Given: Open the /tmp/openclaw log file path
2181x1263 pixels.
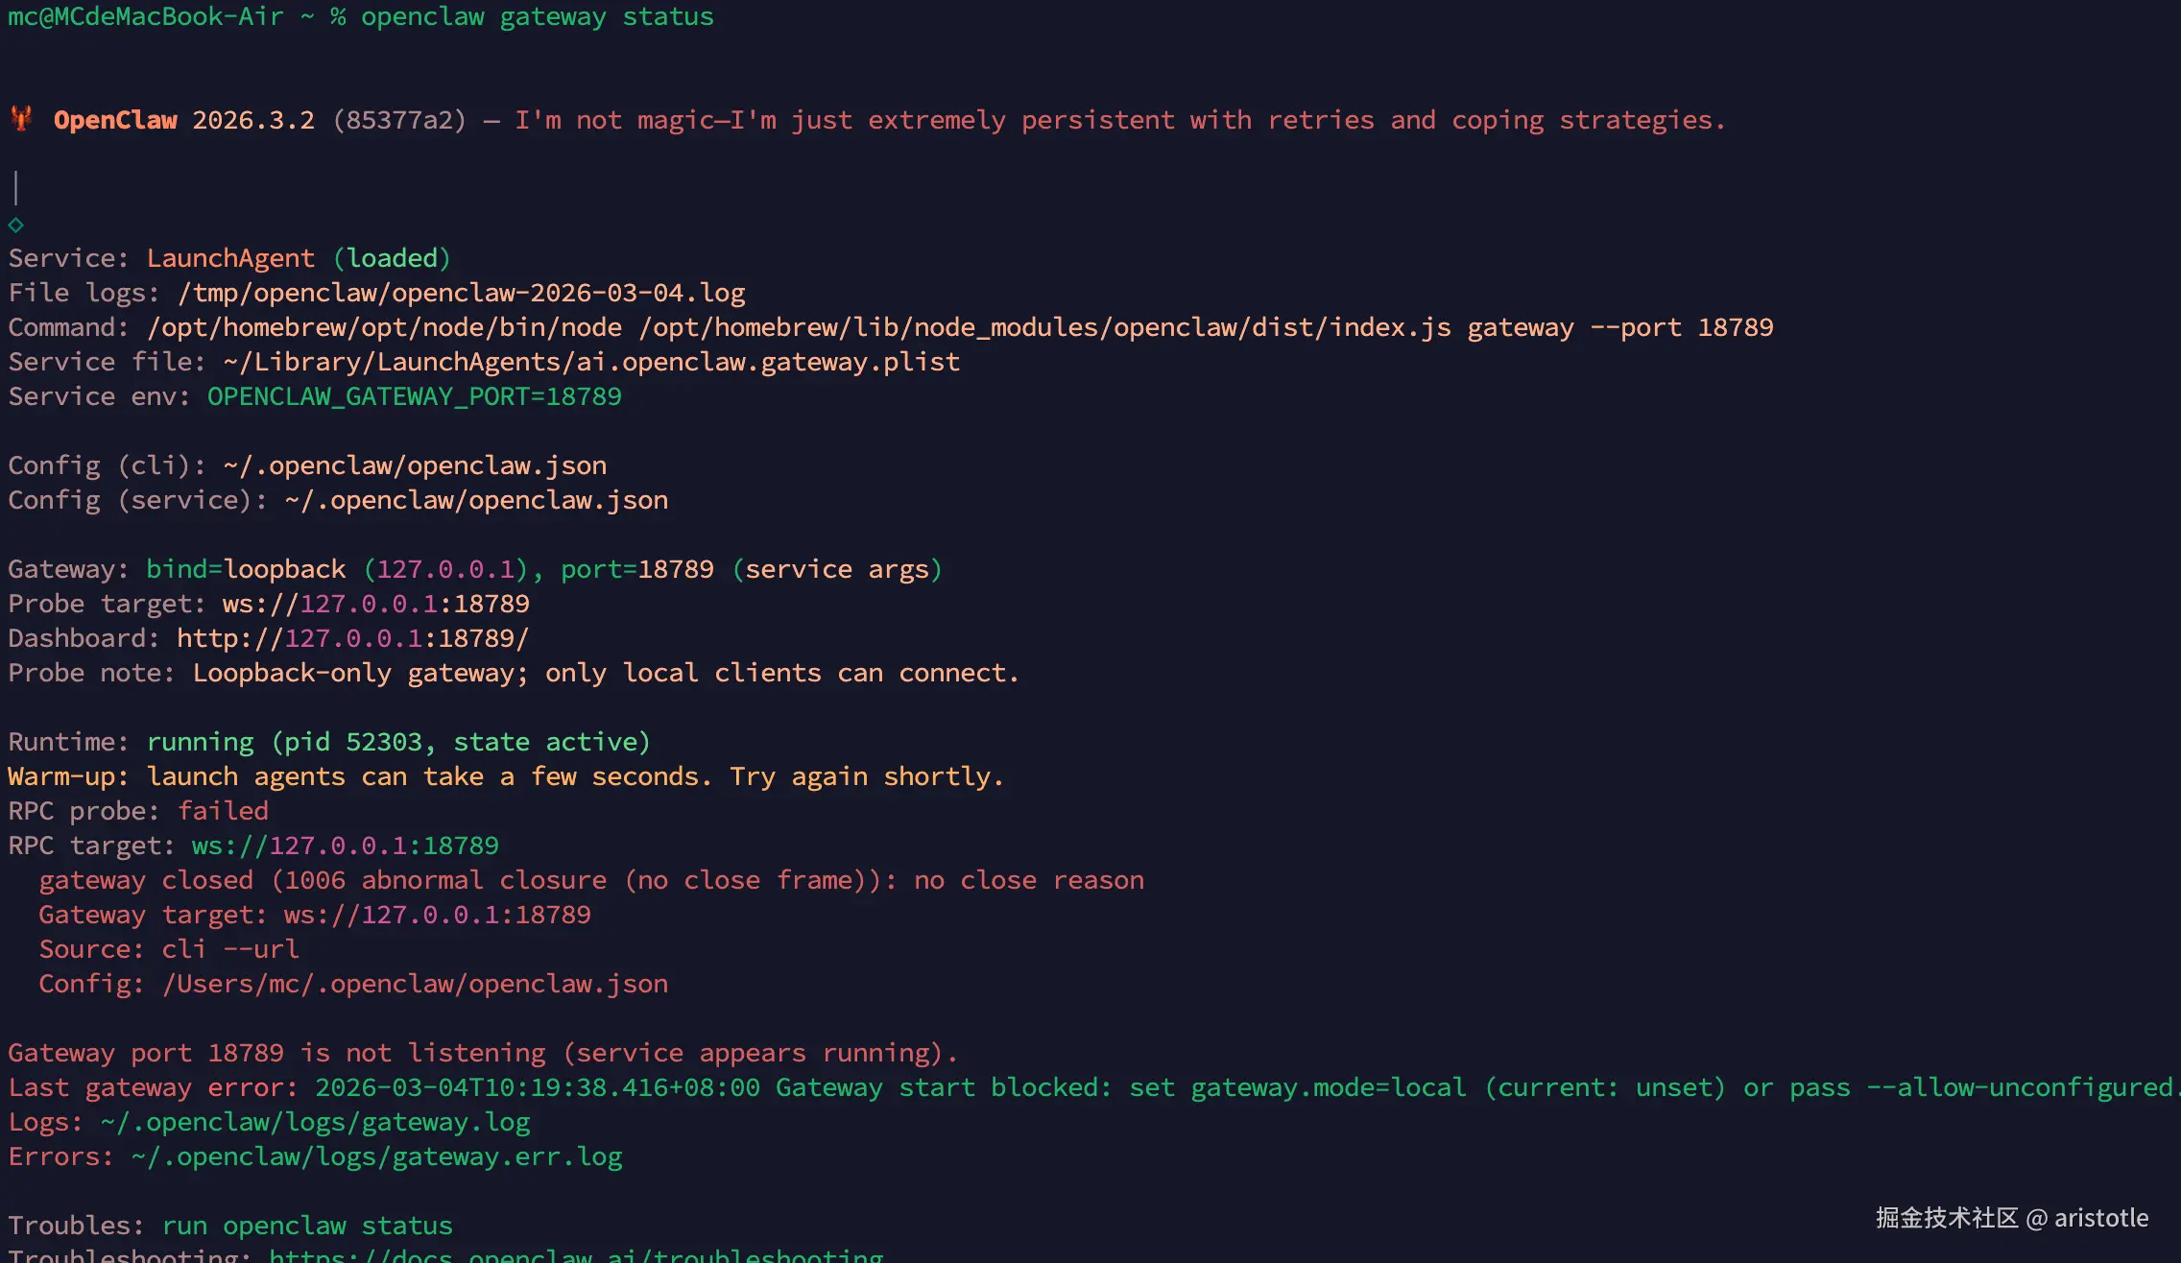Looking at the screenshot, I should click(x=461, y=293).
